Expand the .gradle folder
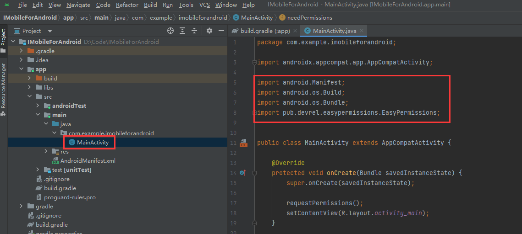522x234 pixels. click(21, 51)
